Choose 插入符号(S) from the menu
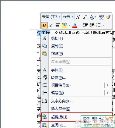The height and width of the screenshot is (128, 115). (76, 109)
